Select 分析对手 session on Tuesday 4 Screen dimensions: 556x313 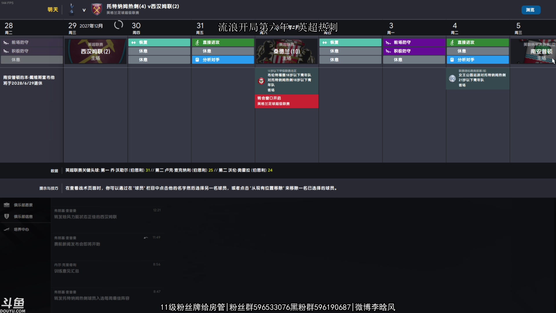pyautogui.click(x=478, y=60)
